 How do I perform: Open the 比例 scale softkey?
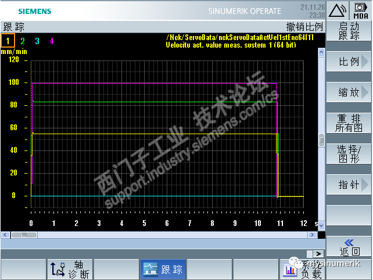click(x=349, y=62)
